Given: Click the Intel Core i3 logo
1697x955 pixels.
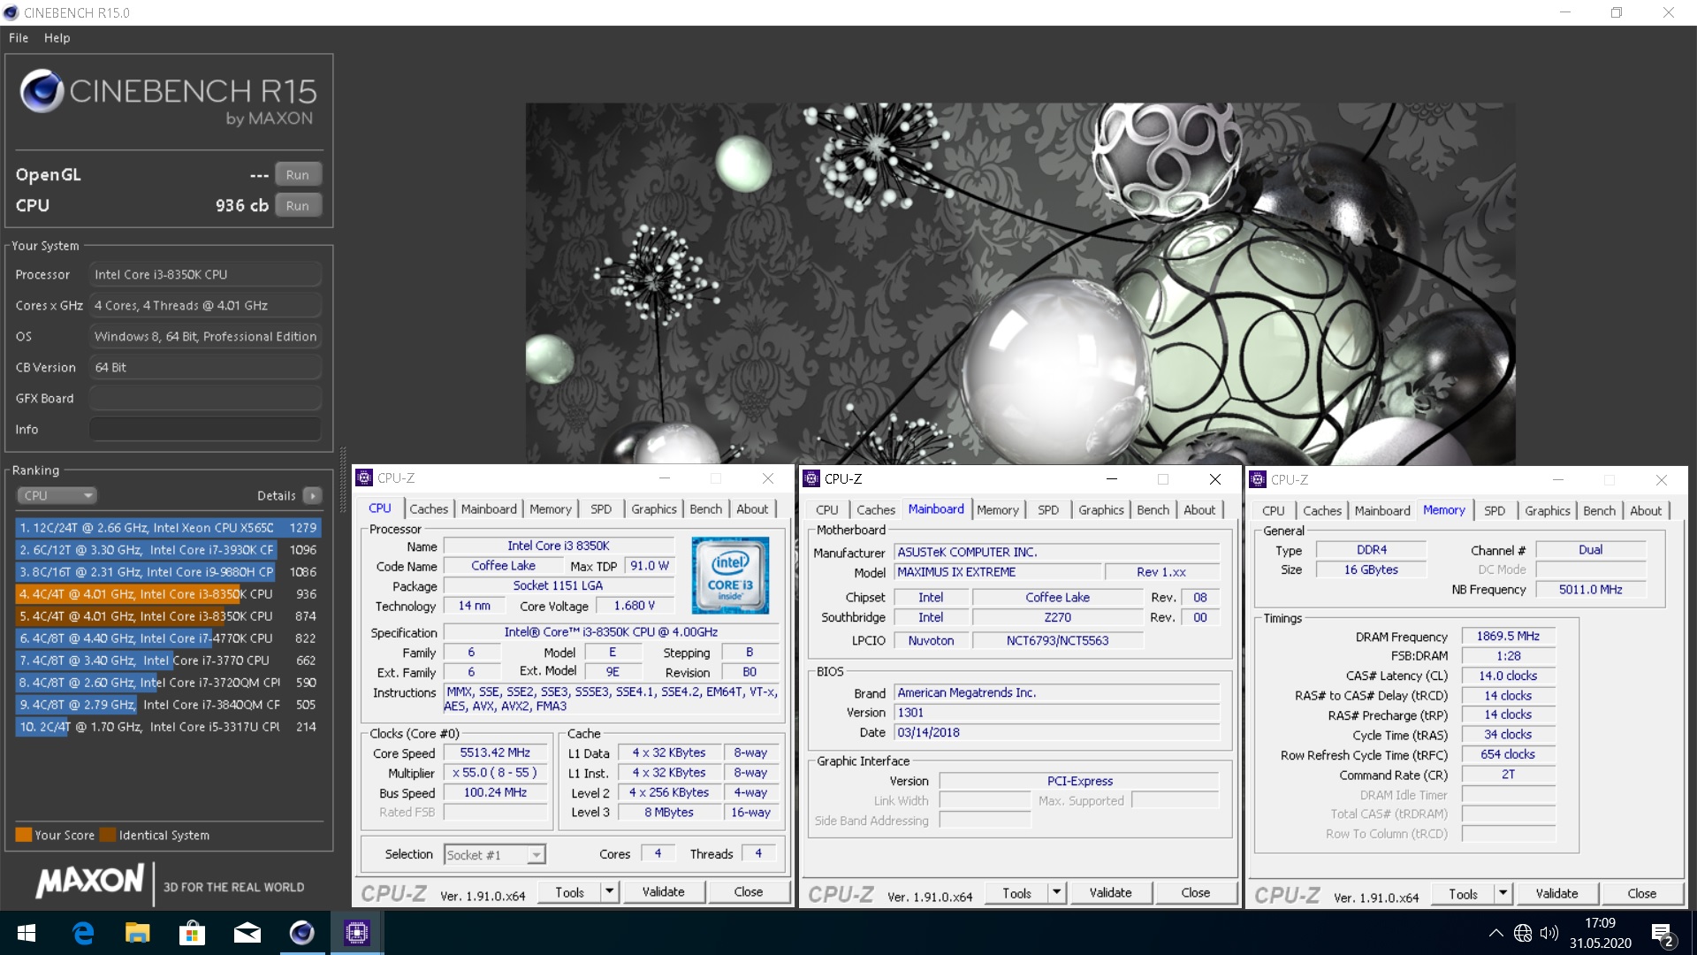Looking at the screenshot, I should point(730,576).
